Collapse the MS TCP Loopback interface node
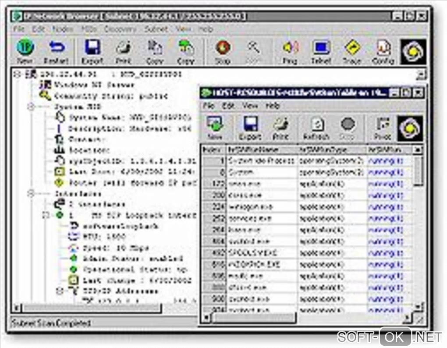The width and height of the screenshot is (447, 348). coord(45,215)
